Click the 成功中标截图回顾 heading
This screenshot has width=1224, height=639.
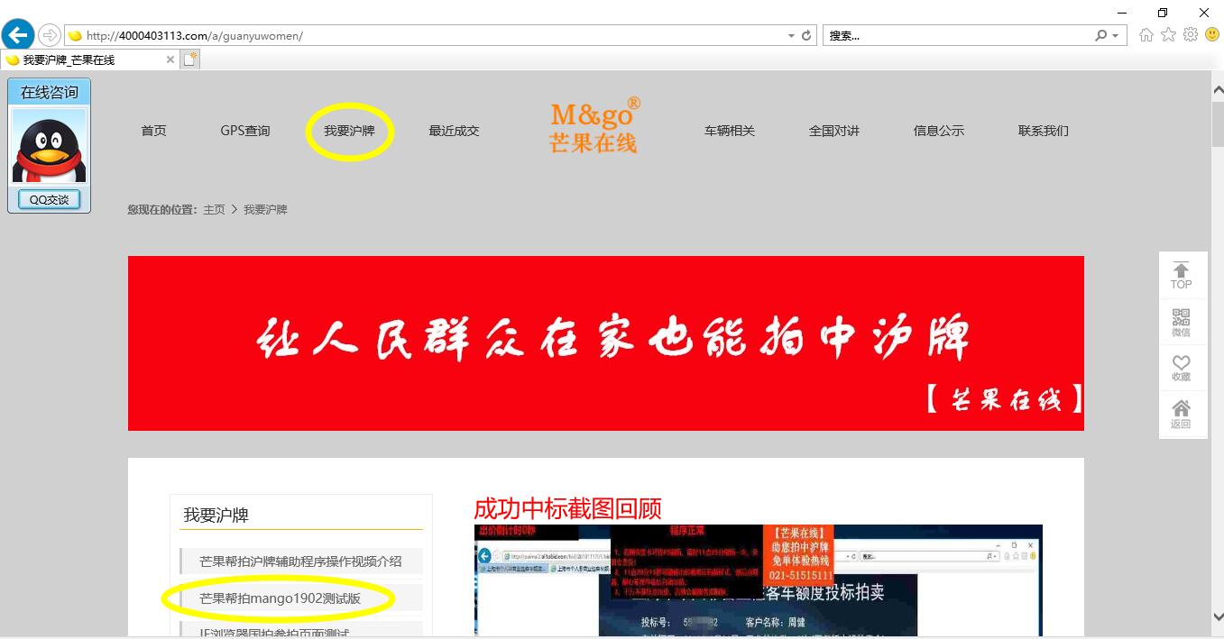[567, 508]
